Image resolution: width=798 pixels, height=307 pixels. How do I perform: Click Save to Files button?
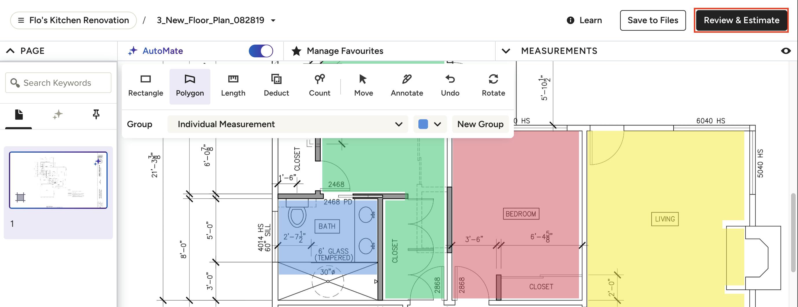coord(653,21)
